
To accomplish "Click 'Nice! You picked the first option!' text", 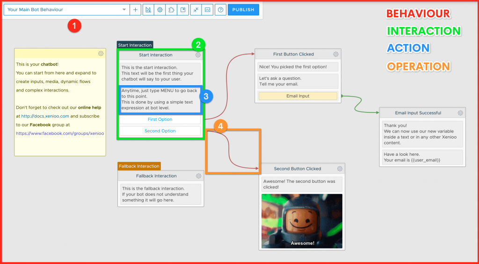I will (298, 67).
